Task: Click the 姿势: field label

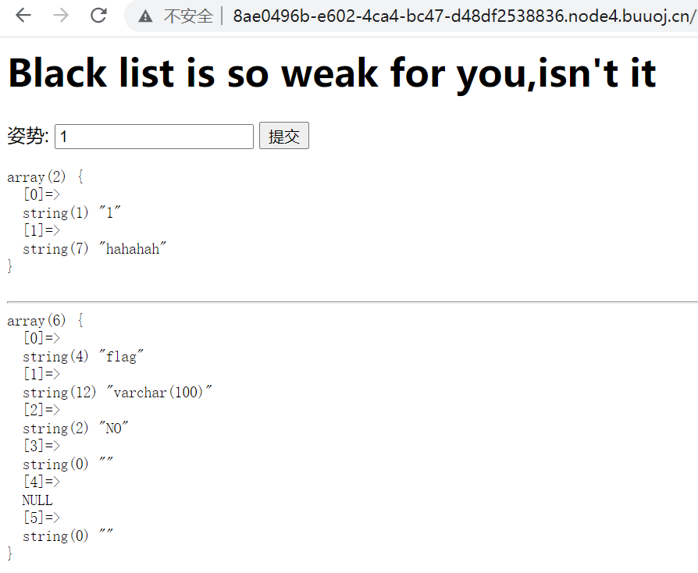Action: pos(28,137)
